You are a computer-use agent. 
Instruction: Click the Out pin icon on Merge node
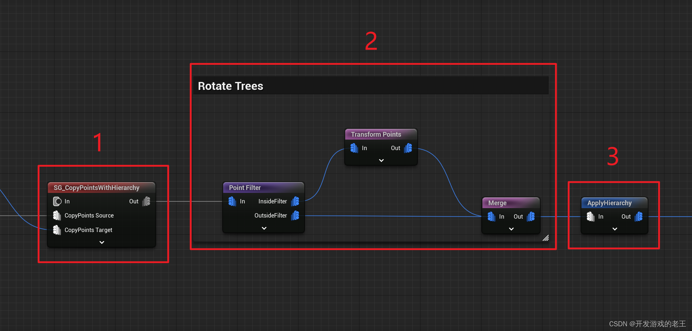pos(531,216)
